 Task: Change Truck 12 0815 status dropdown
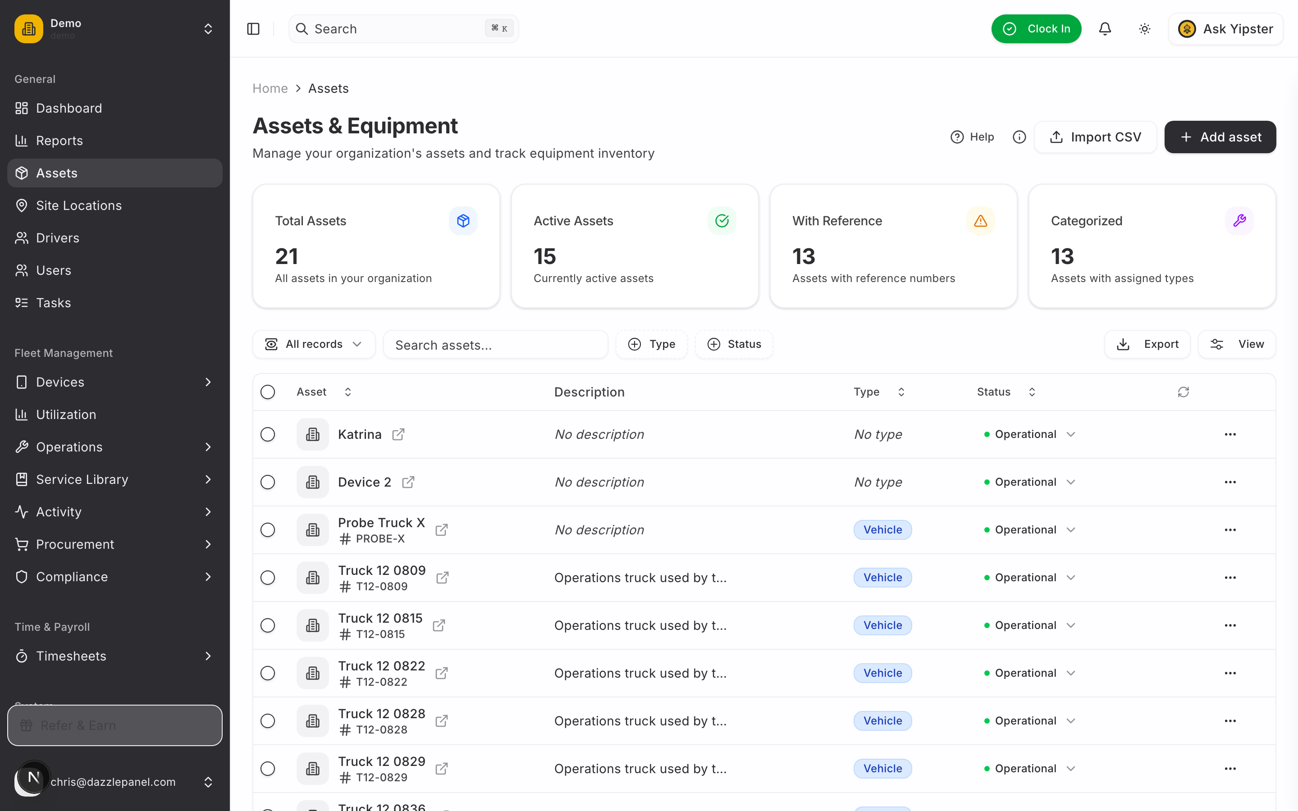click(1030, 625)
